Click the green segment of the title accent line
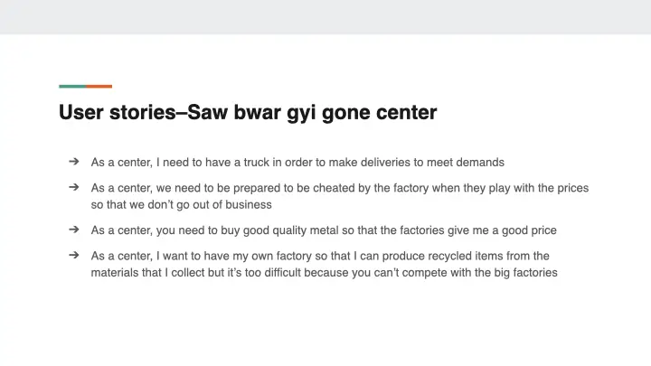Image resolution: width=651 pixels, height=366 pixels. pos(72,87)
